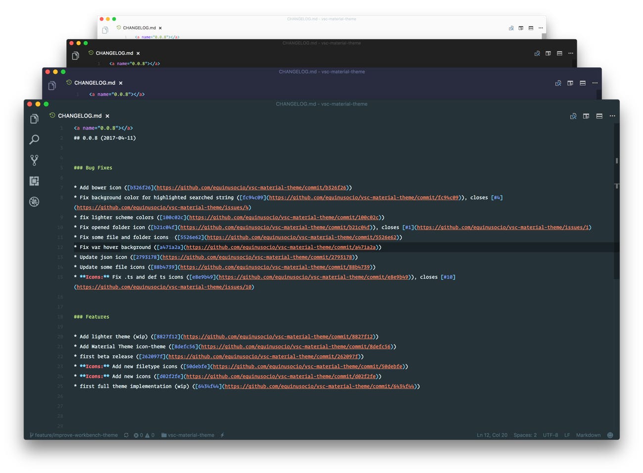Change indentation via Spaces: 2
This screenshot has height=473, width=643.
[525, 435]
